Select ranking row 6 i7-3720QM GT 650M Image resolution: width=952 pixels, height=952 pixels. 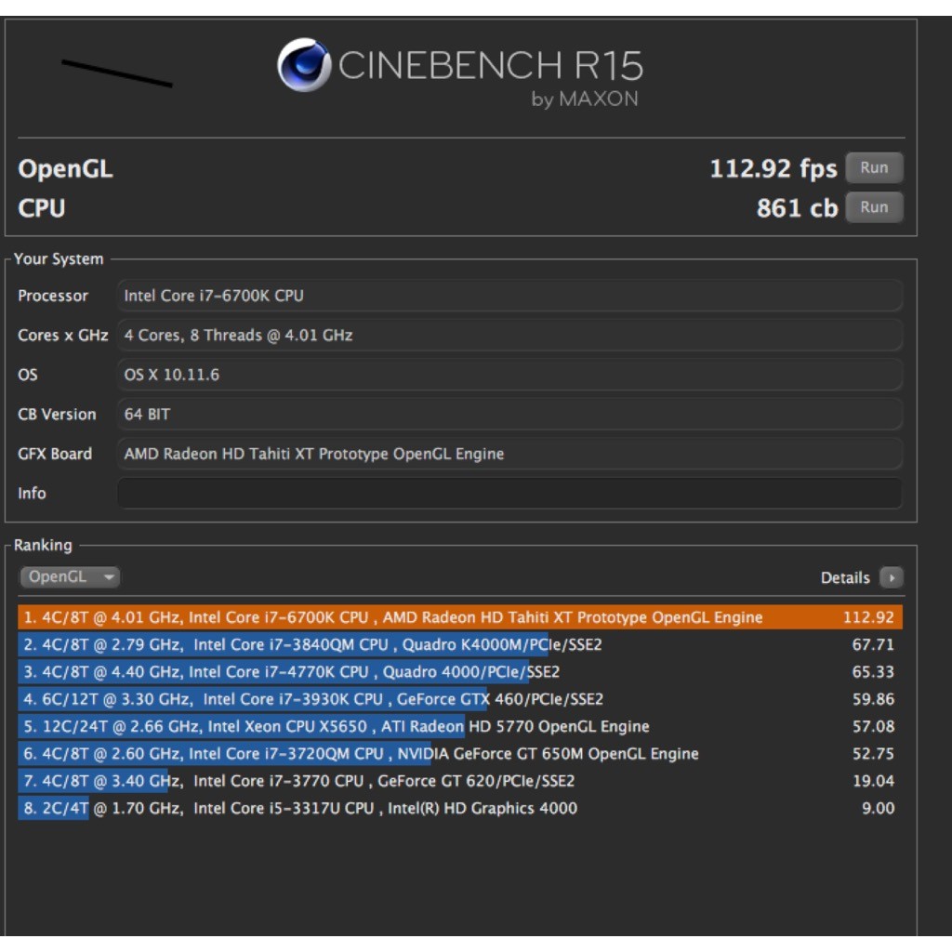pyautogui.click(x=459, y=753)
